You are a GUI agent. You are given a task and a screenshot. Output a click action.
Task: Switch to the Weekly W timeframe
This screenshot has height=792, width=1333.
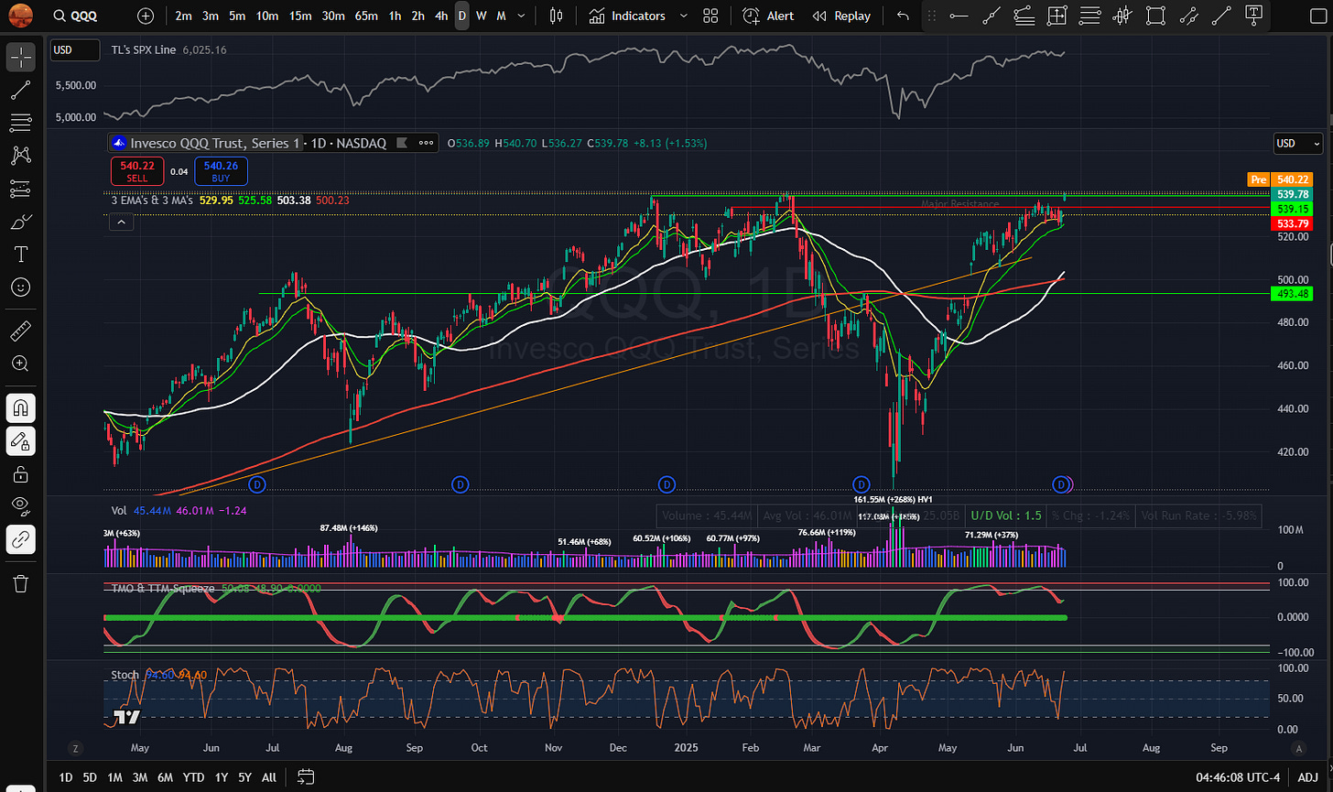[x=482, y=16]
